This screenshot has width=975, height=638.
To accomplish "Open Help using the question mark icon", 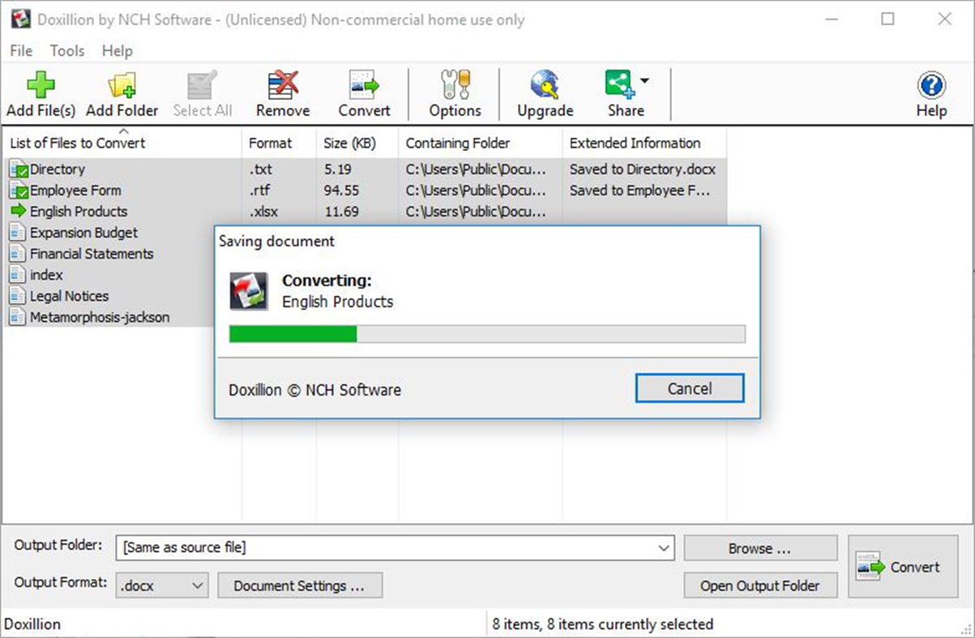I will pyautogui.click(x=930, y=83).
